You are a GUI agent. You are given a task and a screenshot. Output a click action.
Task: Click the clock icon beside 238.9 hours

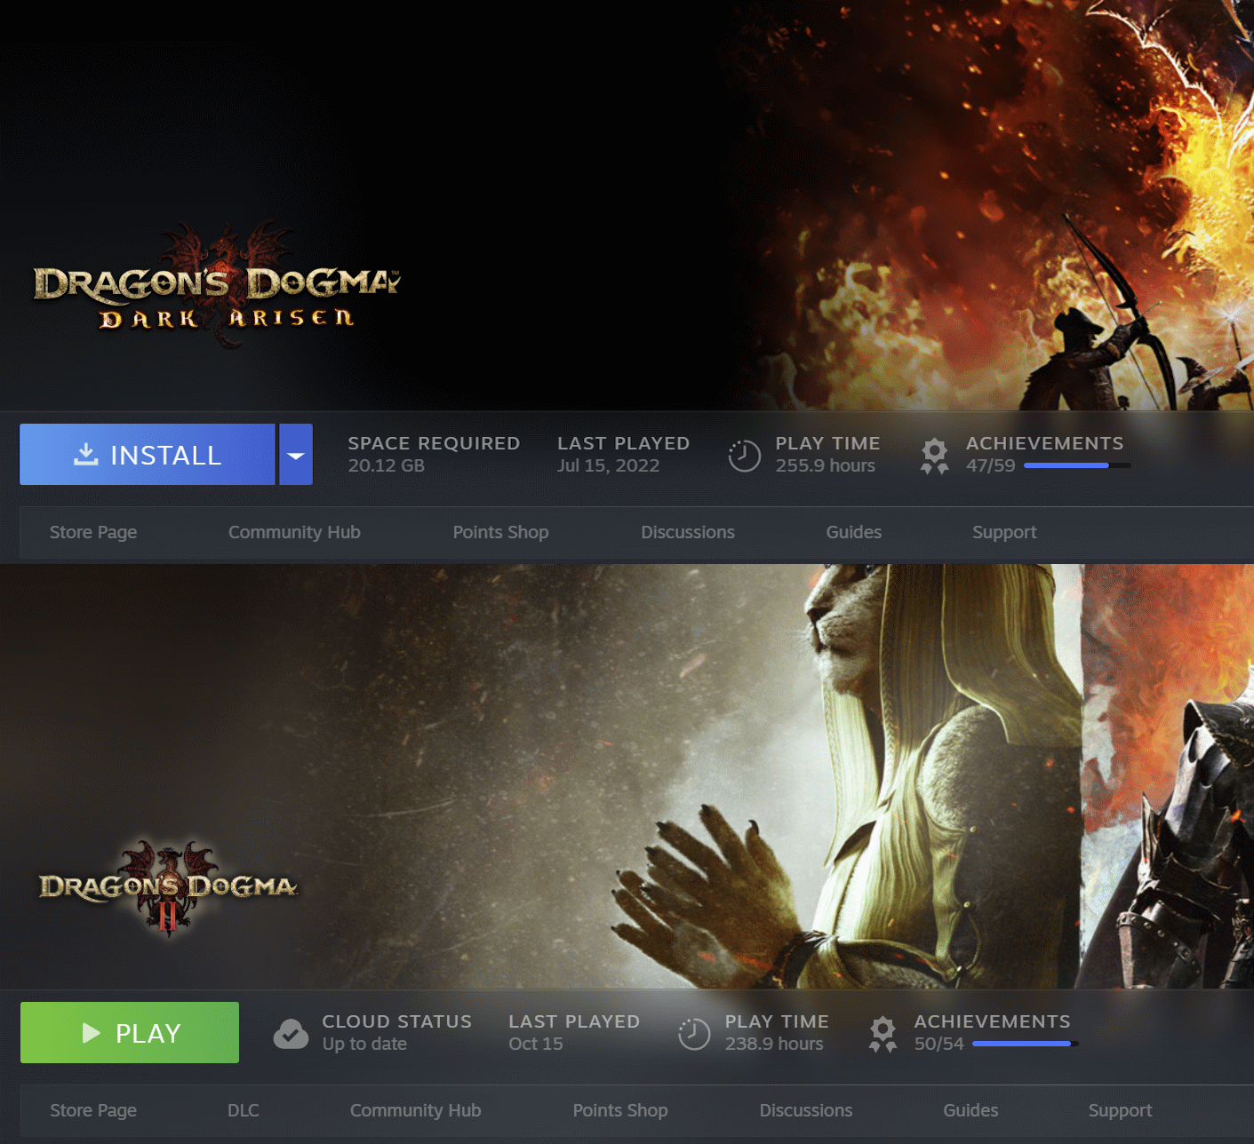coord(694,1034)
